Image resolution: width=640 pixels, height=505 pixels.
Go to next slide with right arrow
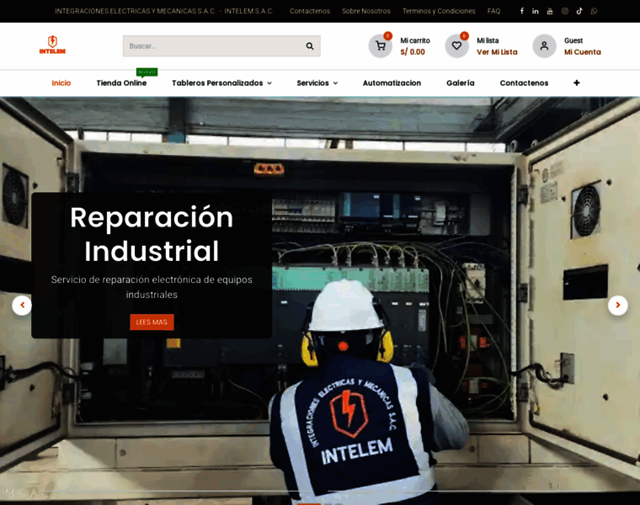[x=617, y=306]
